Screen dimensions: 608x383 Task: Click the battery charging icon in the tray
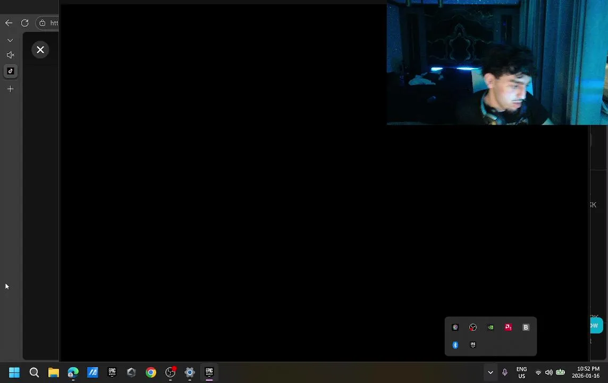tap(560, 372)
